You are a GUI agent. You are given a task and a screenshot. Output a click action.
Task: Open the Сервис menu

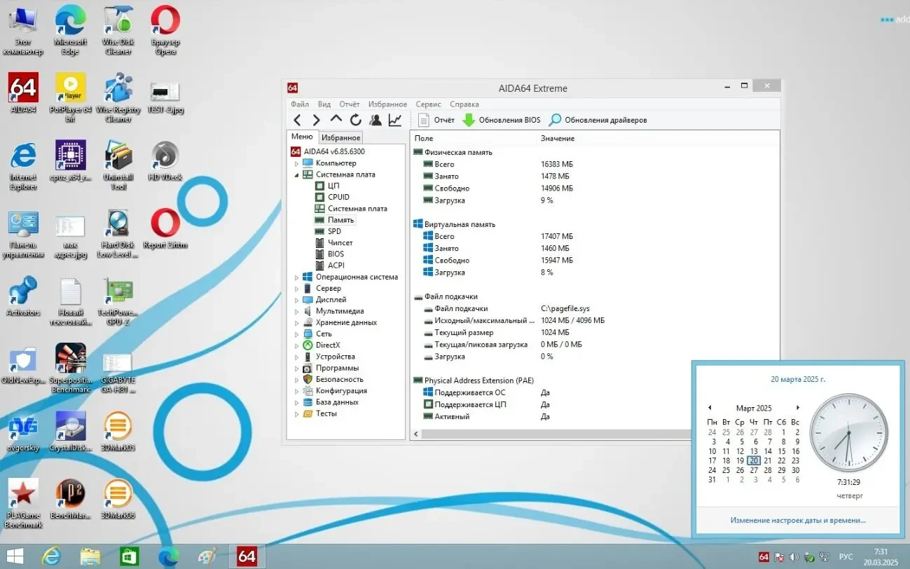point(428,104)
